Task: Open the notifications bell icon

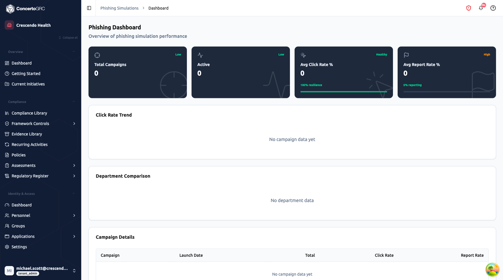Action: tap(481, 8)
